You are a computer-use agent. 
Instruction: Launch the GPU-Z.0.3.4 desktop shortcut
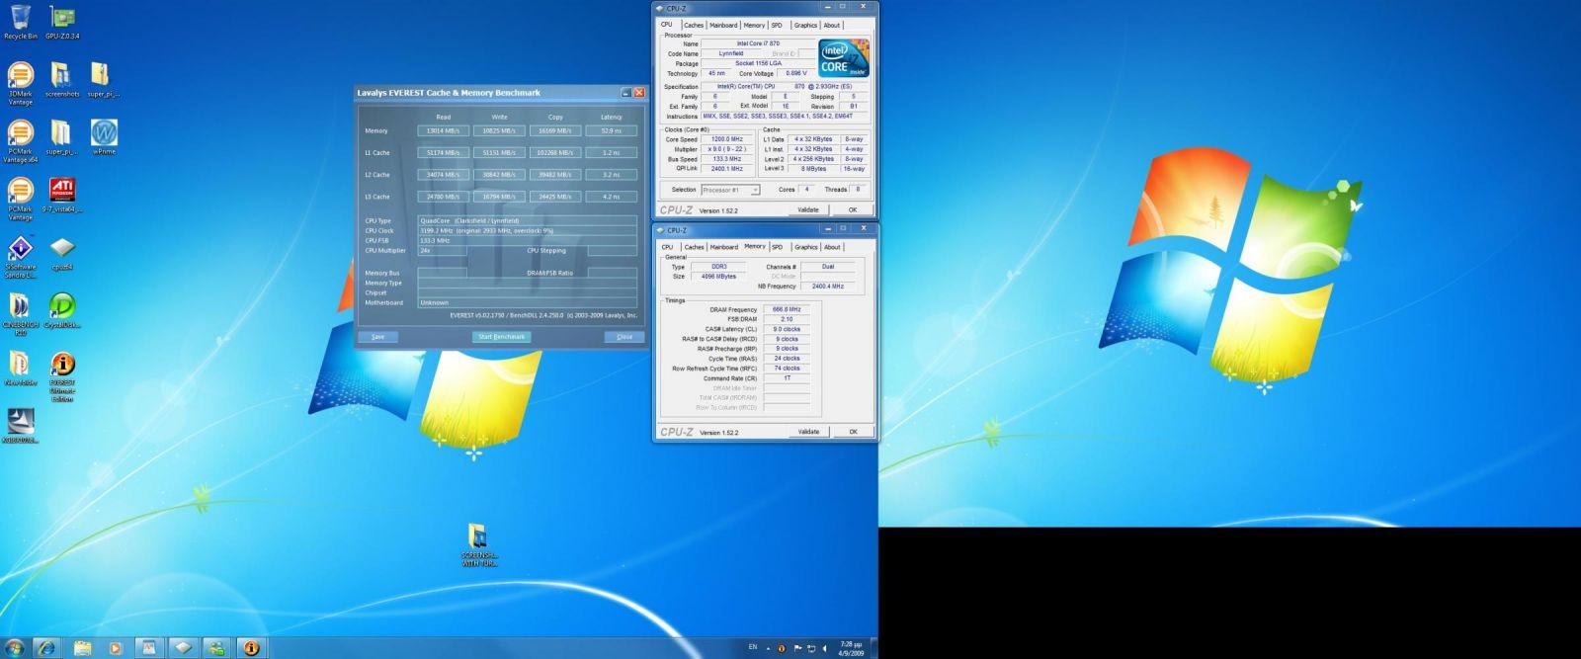click(62, 22)
